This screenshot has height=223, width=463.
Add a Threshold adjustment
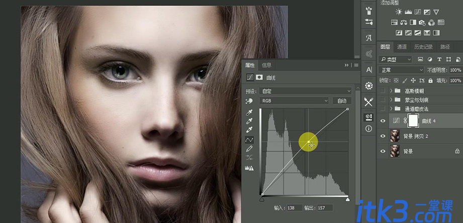click(x=418, y=33)
